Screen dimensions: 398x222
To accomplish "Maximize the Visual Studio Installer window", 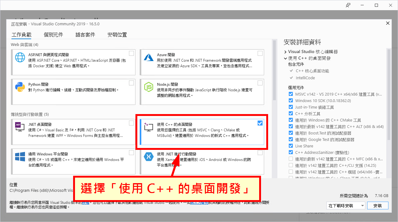I will click(376, 5).
